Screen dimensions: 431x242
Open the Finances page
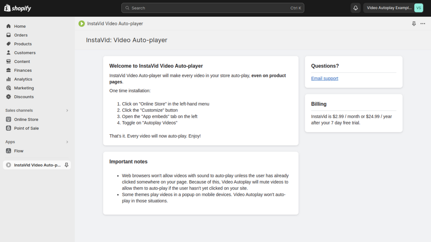pyautogui.click(x=23, y=70)
